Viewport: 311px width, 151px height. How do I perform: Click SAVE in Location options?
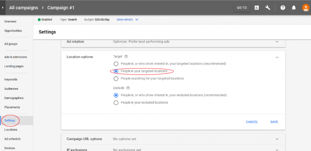point(274,122)
